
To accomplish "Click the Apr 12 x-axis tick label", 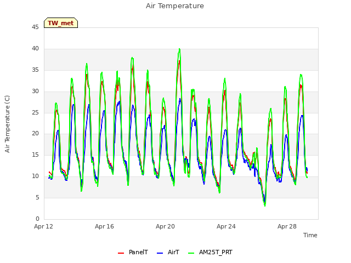I will pos(43,226).
